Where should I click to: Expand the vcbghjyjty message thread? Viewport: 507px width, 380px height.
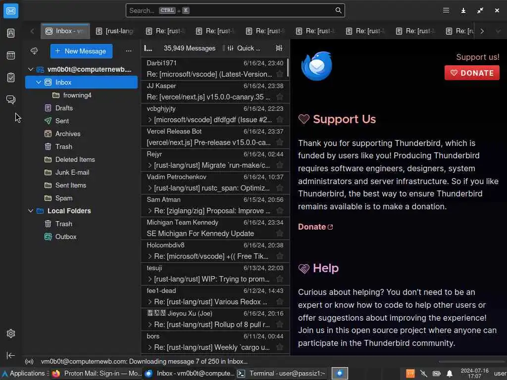click(150, 120)
